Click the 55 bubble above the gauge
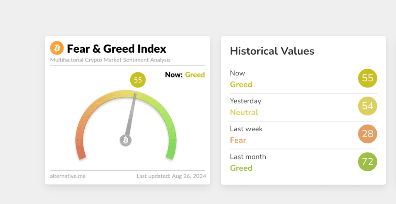The image size is (396, 204). pos(138,80)
